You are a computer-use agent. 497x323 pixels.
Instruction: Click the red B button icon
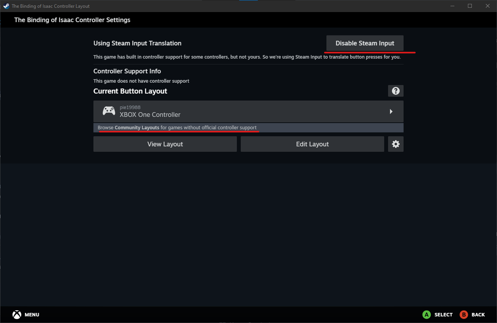pyautogui.click(x=463, y=314)
